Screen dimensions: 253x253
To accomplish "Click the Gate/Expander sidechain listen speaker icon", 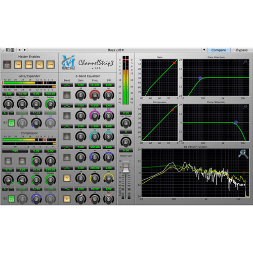I will click(5, 122).
